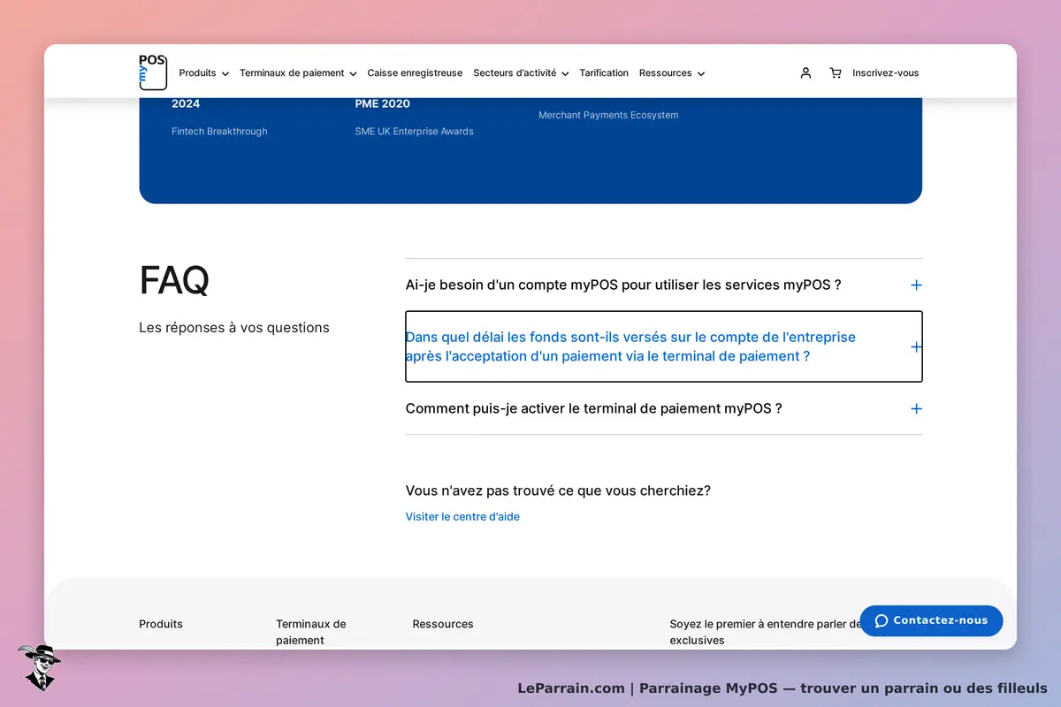
Task: Expand the Secteurs d'activité menu
Action: pyautogui.click(x=521, y=73)
